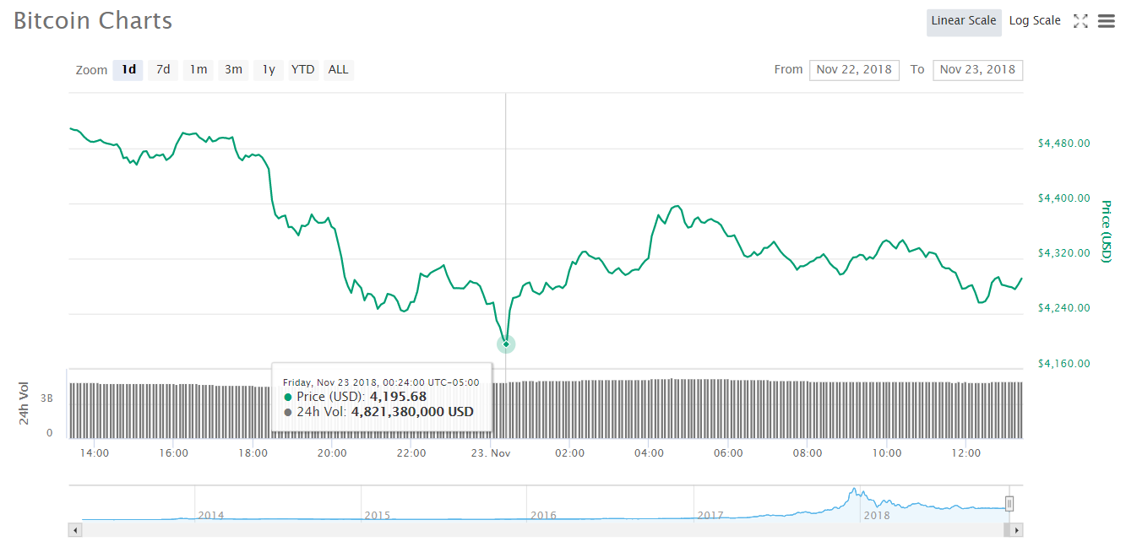The image size is (1126, 547).
Task: Select the ALL zoom range
Action: (338, 69)
